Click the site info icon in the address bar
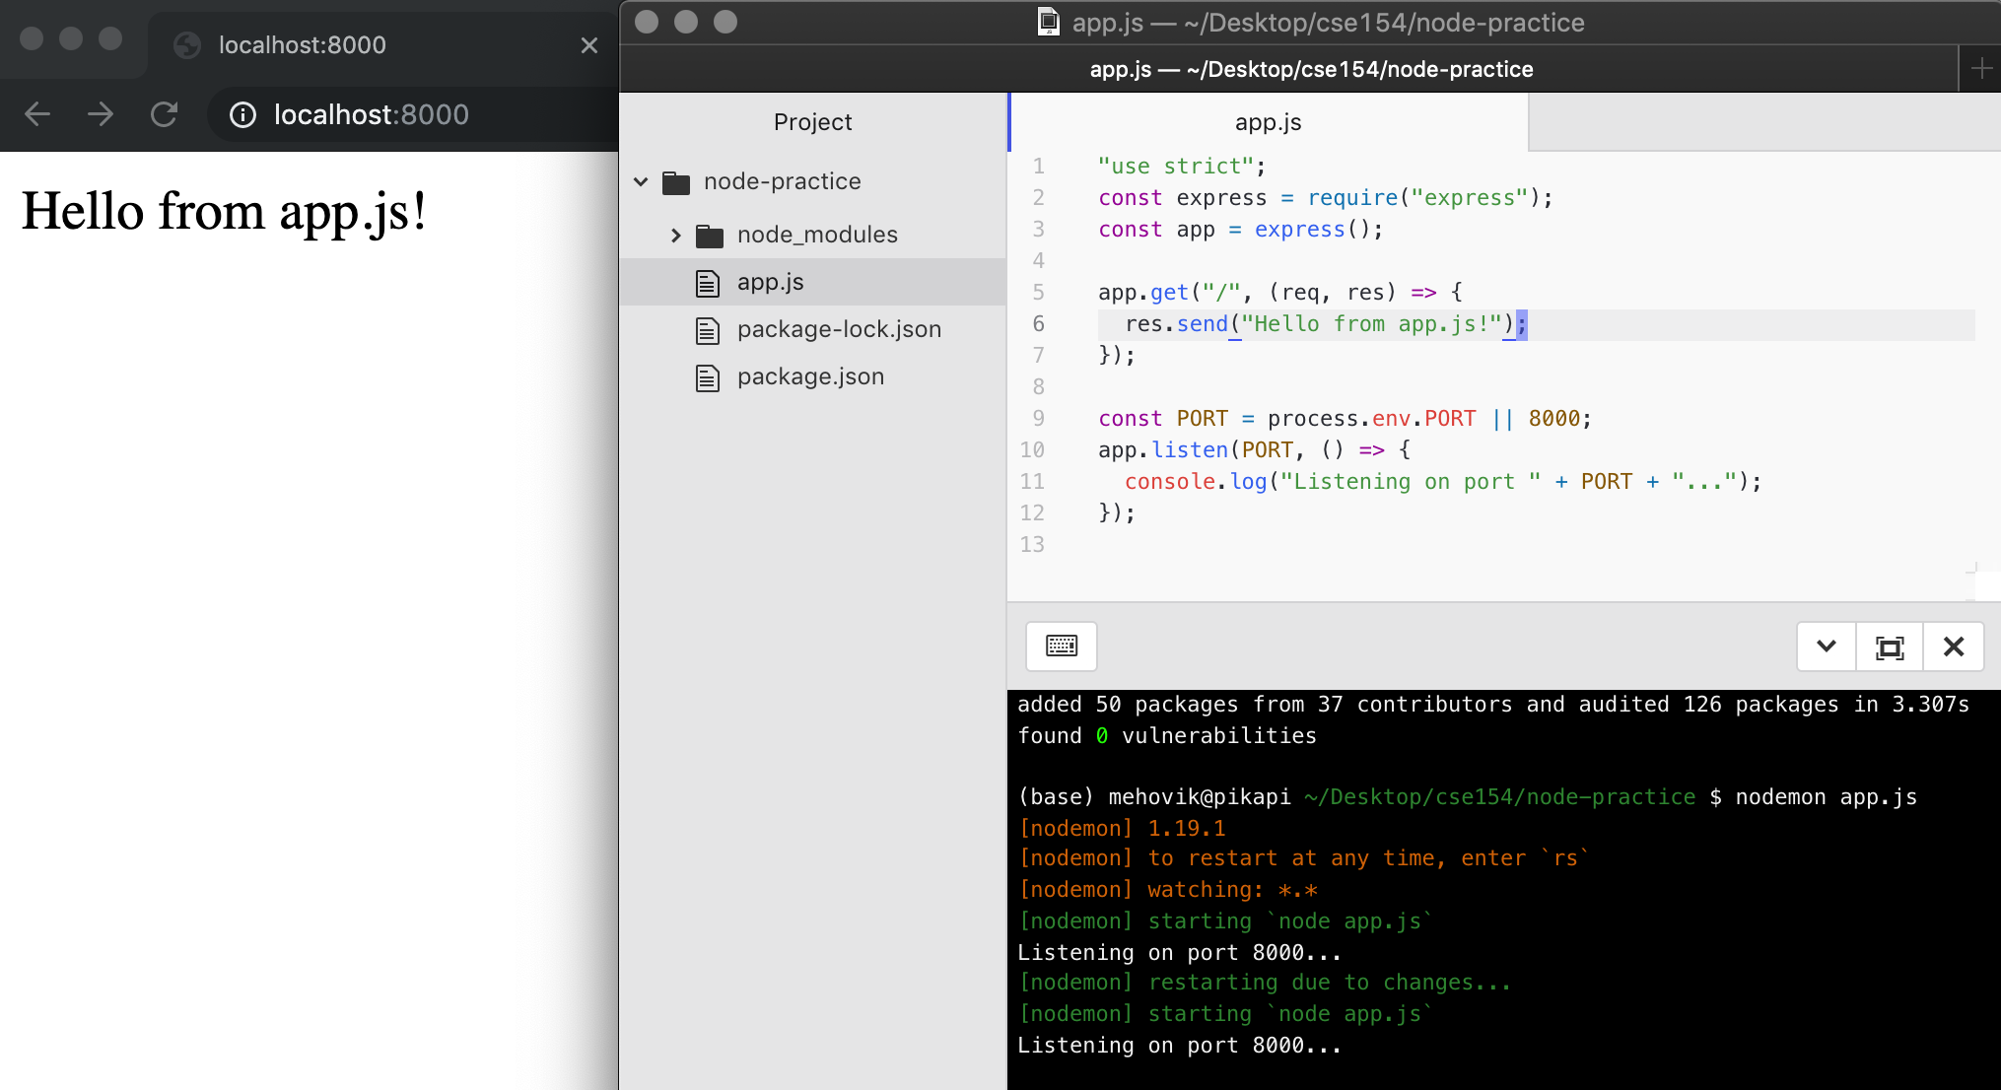2001x1090 pixels. tap(242, 114)
